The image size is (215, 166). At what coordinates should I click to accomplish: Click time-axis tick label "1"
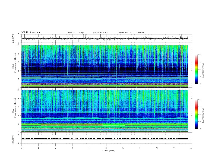tap(38, 148)
